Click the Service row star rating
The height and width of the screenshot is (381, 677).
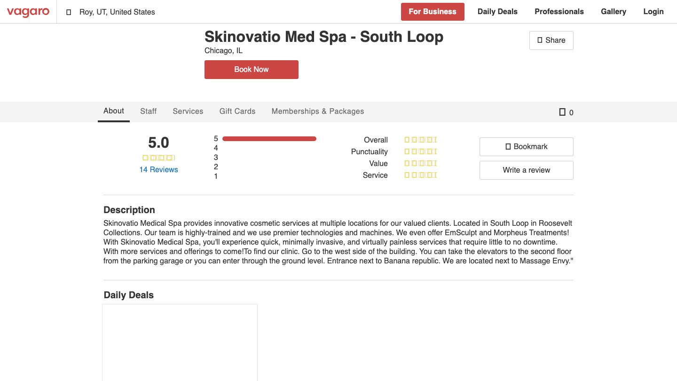pyautogui.click(x=420, y=175)
